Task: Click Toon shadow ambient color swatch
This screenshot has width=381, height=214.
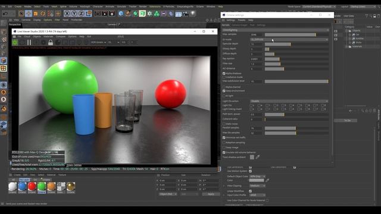Action: point(252,157)
